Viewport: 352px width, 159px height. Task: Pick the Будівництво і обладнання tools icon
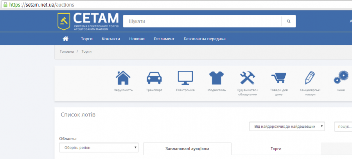pos(248,78)
